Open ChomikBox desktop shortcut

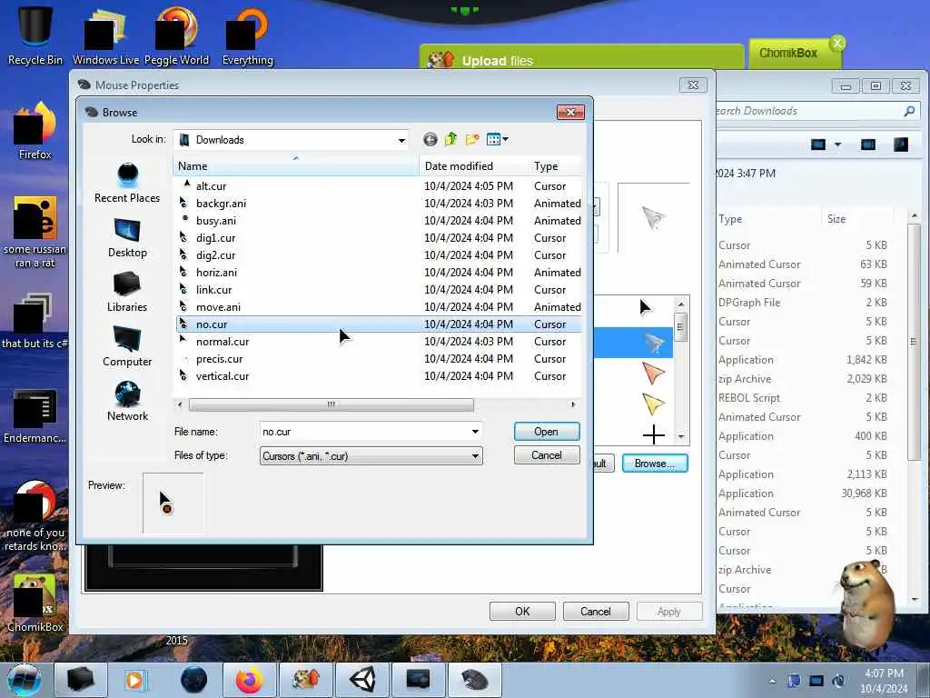[35, 603]
